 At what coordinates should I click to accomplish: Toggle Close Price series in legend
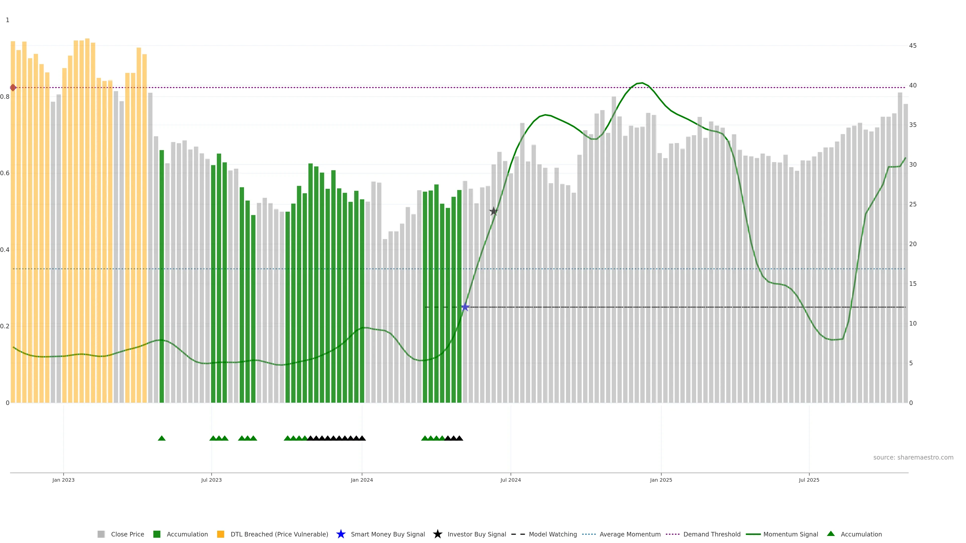pos(127,534)
